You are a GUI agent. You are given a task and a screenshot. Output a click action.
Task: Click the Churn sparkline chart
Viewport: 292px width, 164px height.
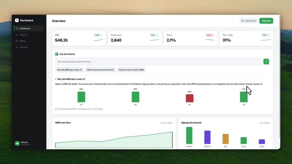pyautogui.click(x=210, y=40)
